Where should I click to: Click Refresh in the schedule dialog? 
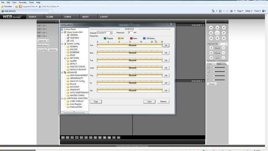click(163, 102)
